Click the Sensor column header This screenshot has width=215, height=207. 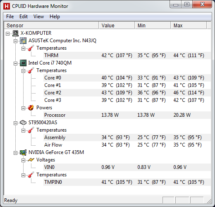pyautogui.click(x=51, y=25)
